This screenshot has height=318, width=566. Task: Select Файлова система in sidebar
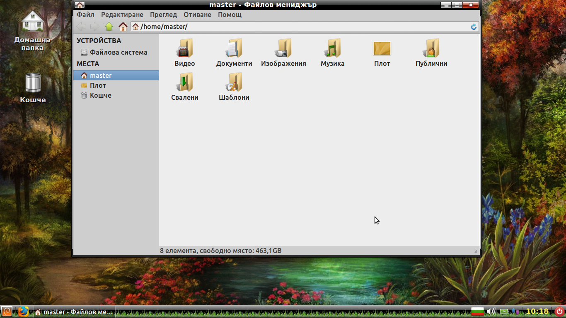pyautogui.click(x=116, y=53)
